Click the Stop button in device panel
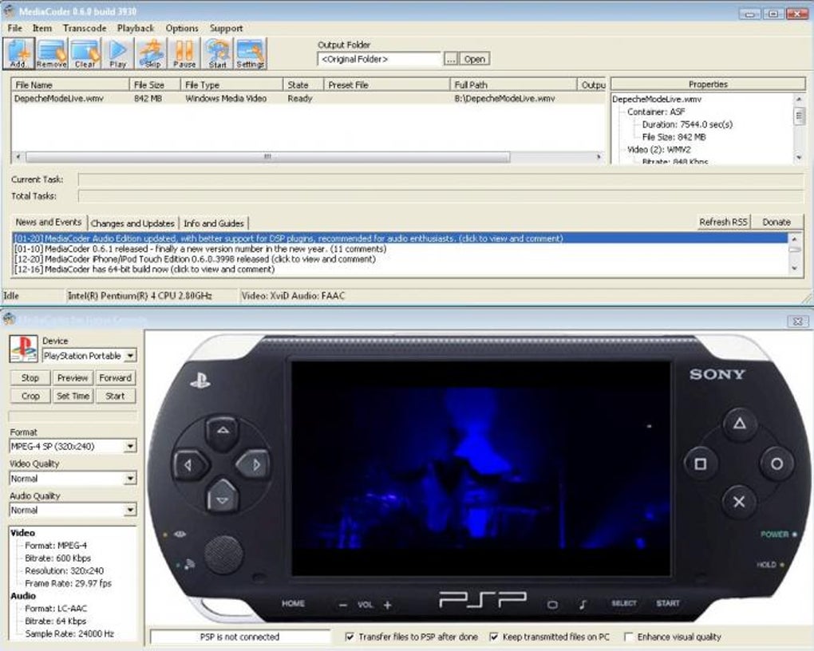Screen dimensions: 814x651 pos(30,378)
